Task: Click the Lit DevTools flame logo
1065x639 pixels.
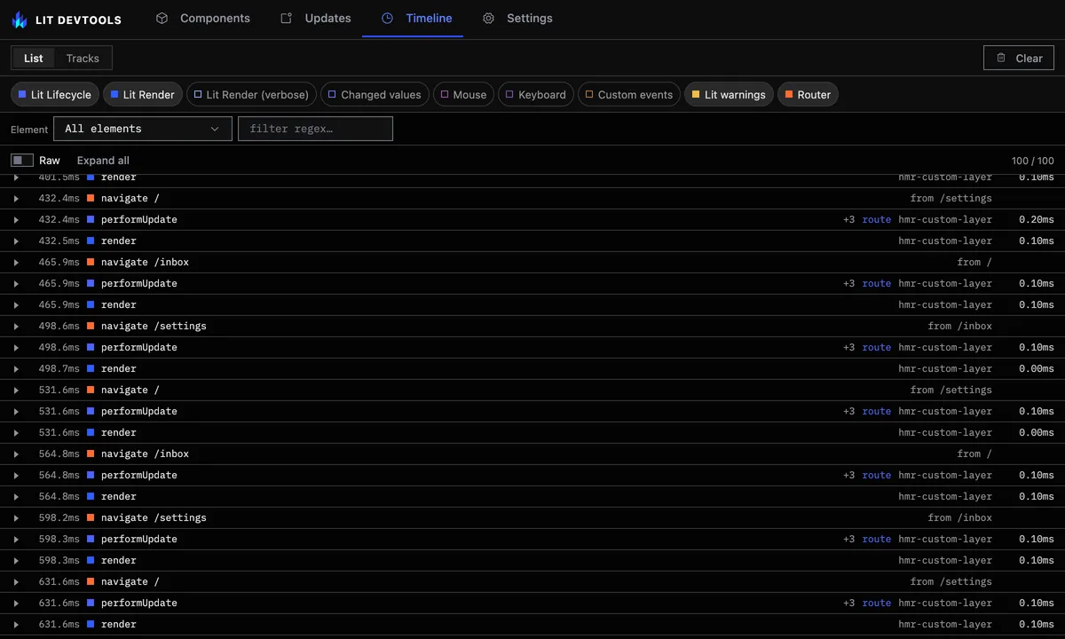Action: [20, 19]
